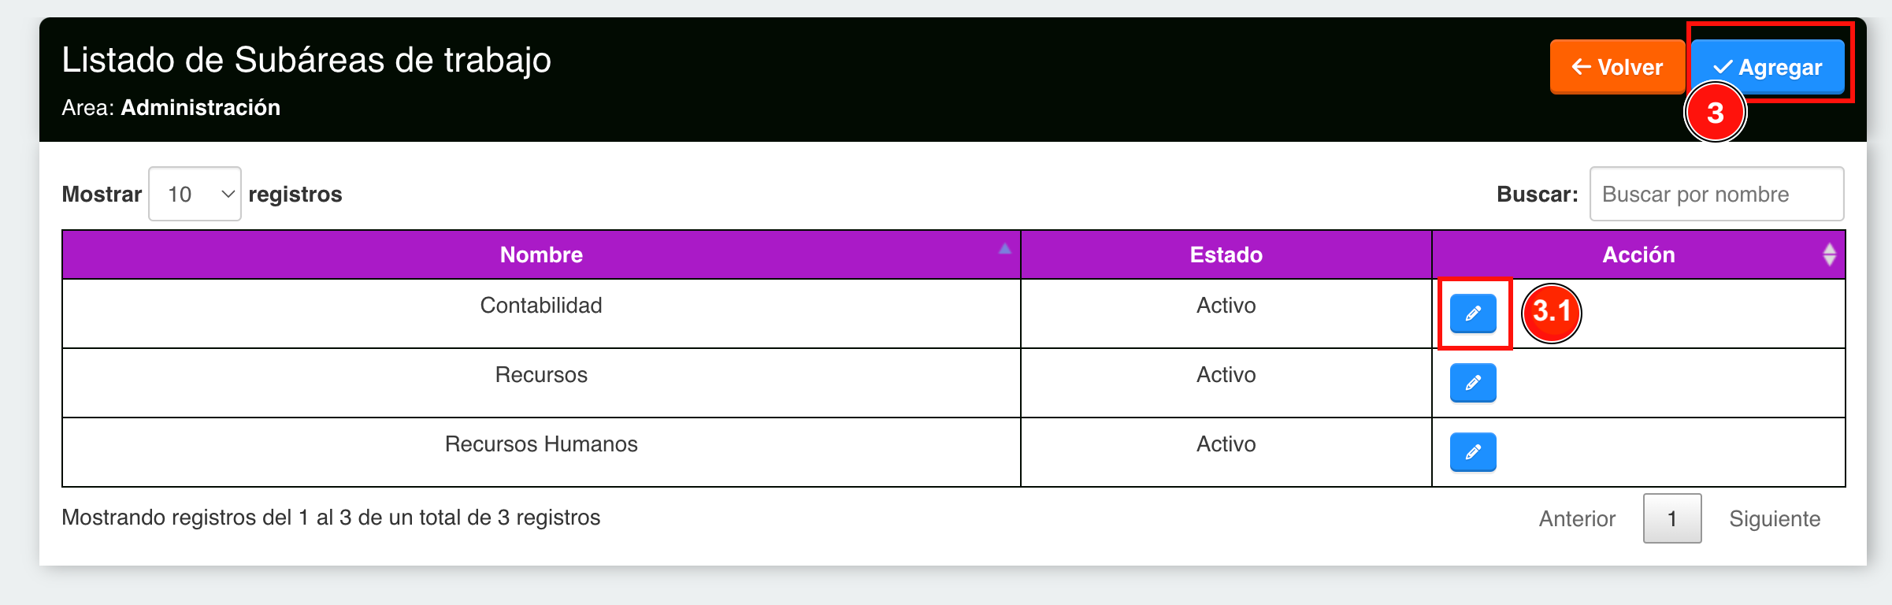Click the Agregar button
The width and height of the screenshot is (1892, 605).
(x=1768, y=67)
